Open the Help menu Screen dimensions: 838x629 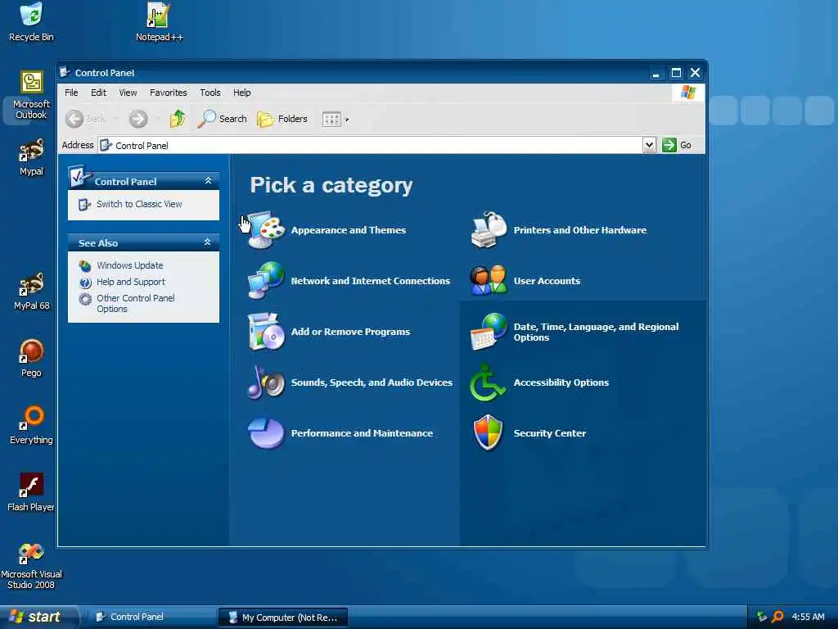pos(241,93)
